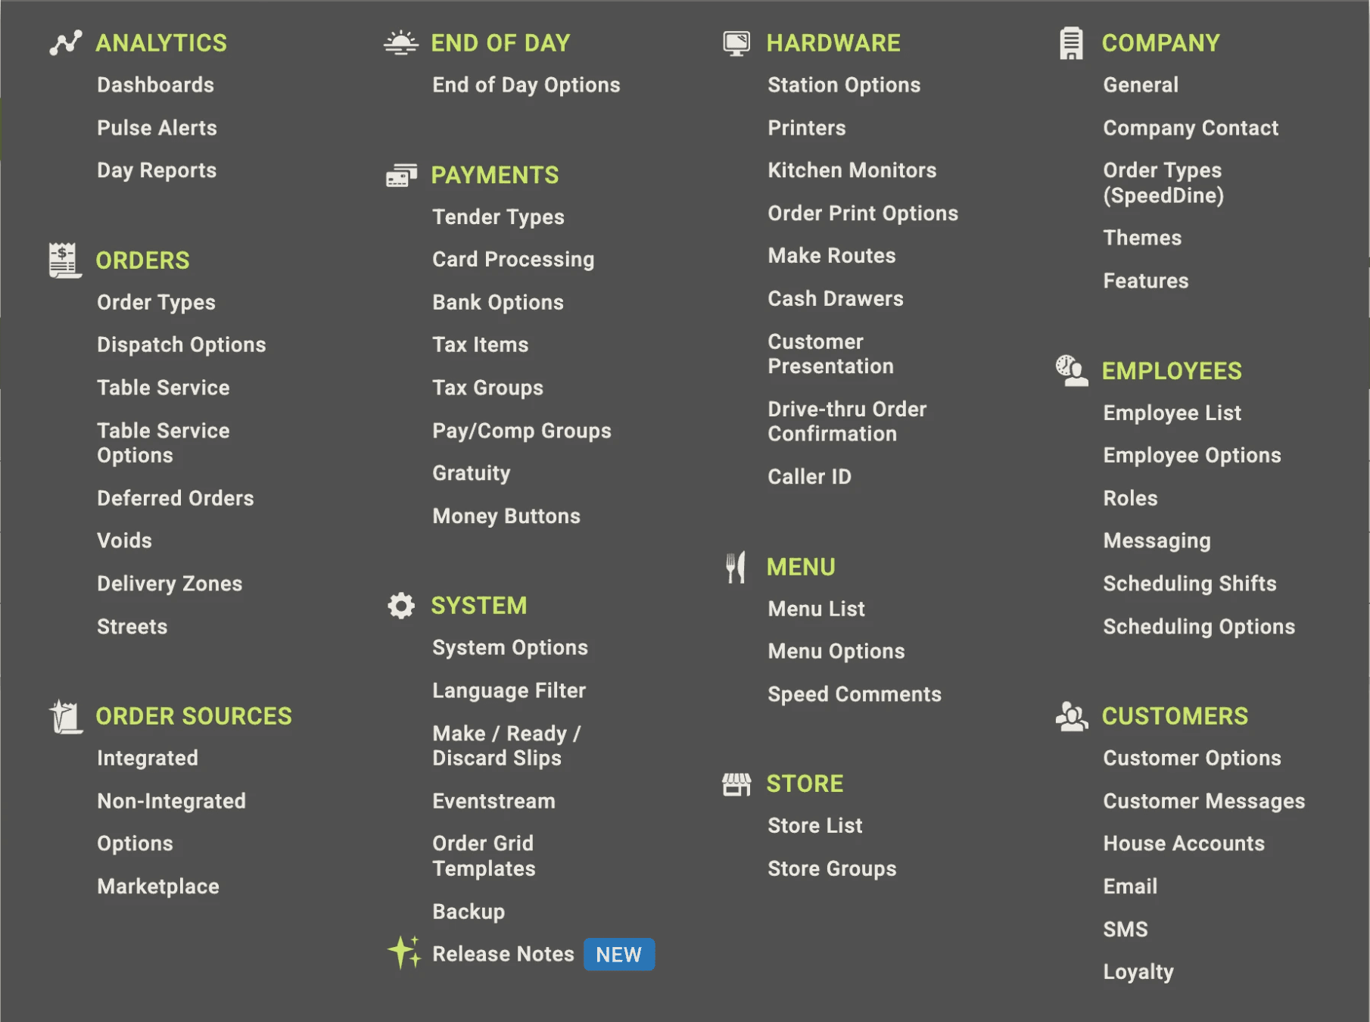
Task: Open Drive-thru Order Confirmation
Action: 847,421
